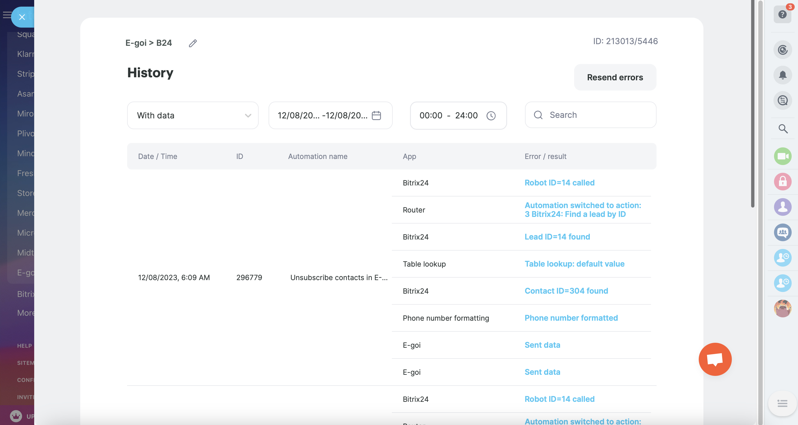Image resolution: width=798 pixels, height=425 pixels.
Task: Click the clock icon in the time range field
Action: 491,116
